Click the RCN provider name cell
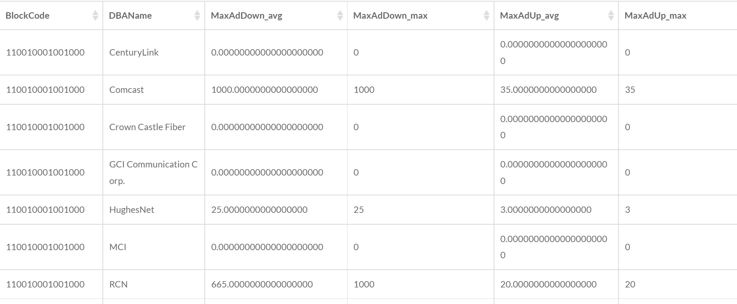This screenshot has height=304, width=737. pos(119,284)
